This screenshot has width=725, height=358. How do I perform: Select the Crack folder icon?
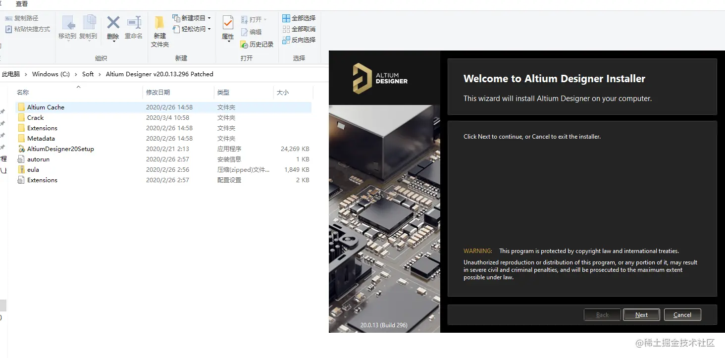pos(21,117)
